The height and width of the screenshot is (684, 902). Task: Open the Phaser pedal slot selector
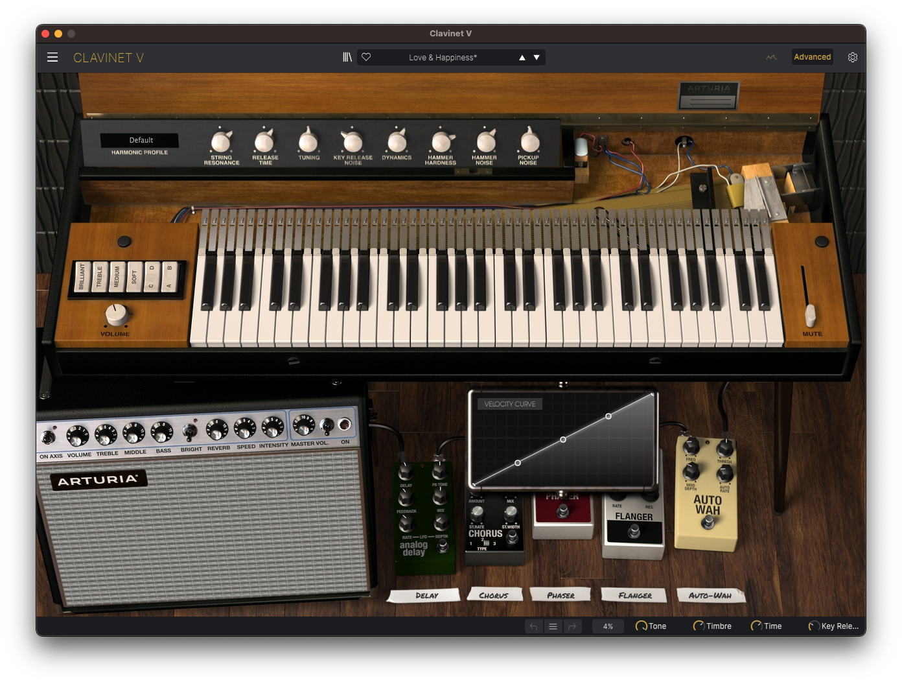(x=561, y=595)
